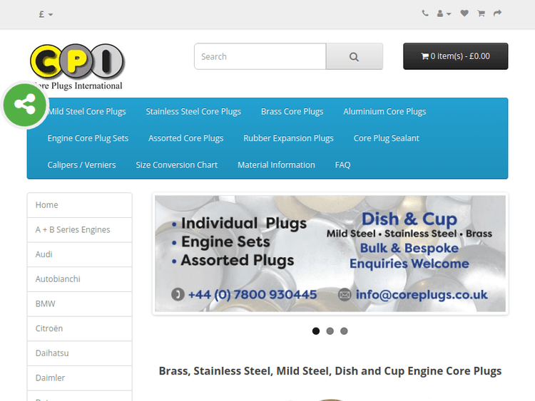The width and height of the screenshot is (535, 401).
Task: Open the wish list heart icon
Action: coord(464,14)
